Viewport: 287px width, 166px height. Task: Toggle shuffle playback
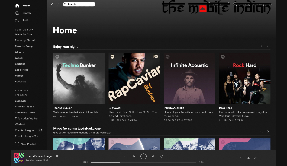(x=125, y=157)
